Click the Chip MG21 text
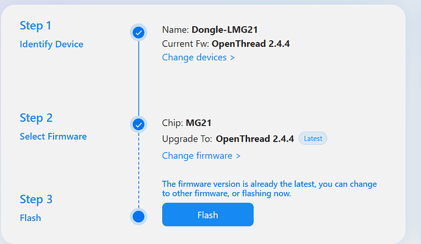 [x=186, y=123]
